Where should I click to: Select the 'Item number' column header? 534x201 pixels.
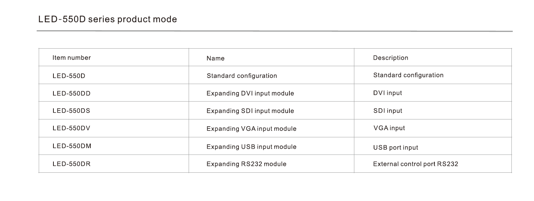(x=72, y=58)
